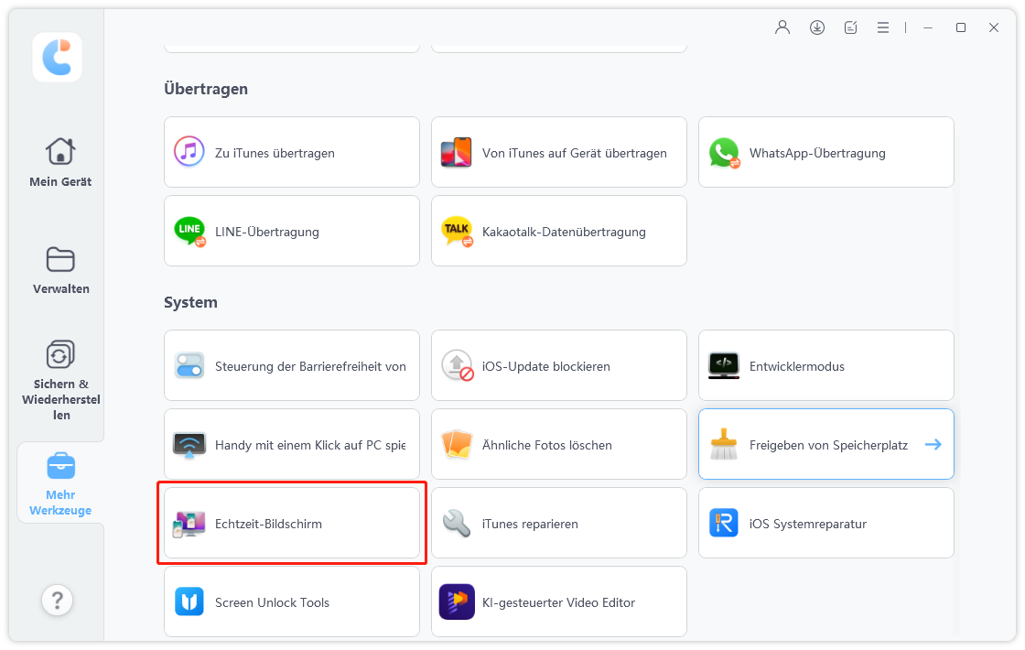Open iTunes reparieren

tap(559, 523)
